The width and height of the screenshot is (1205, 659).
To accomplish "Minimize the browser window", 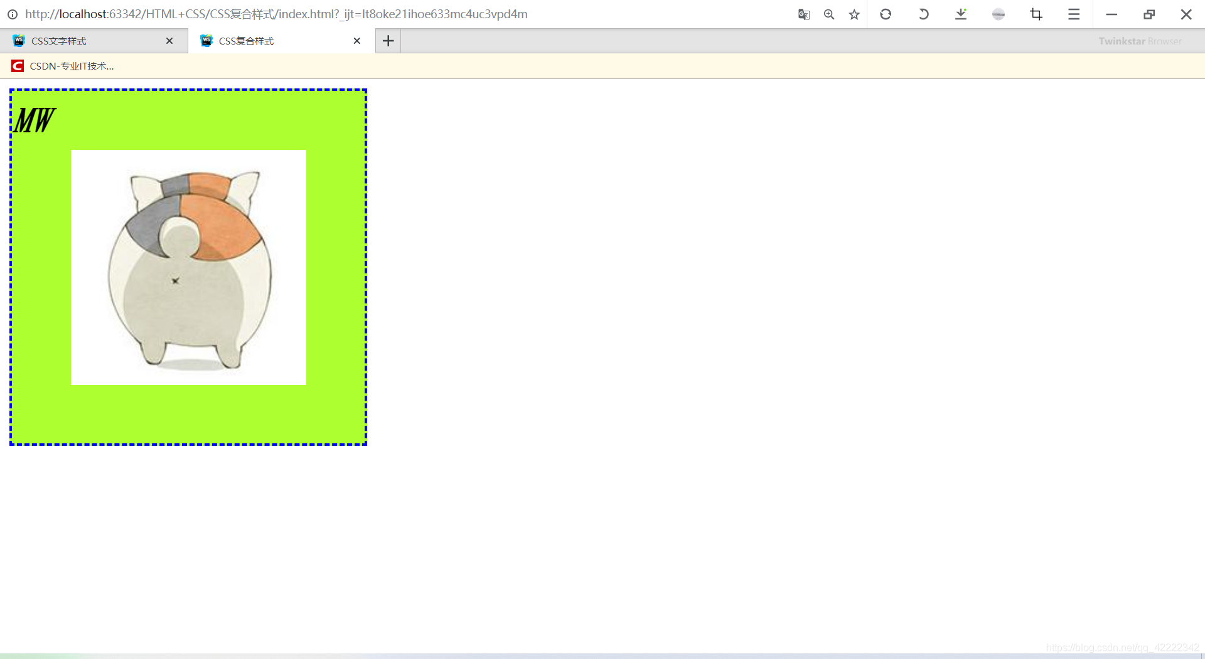I will [x=1111, y=14].
